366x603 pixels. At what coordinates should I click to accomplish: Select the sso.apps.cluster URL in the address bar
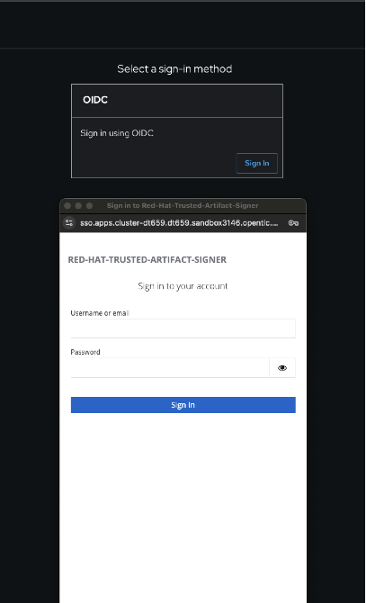pyautogui.click(x=179, y=223)
